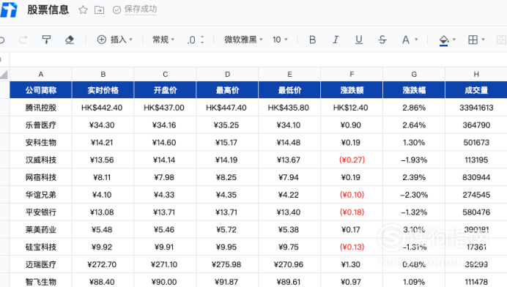Select column B header
The image size is (507, 287).
click(103, 75)
